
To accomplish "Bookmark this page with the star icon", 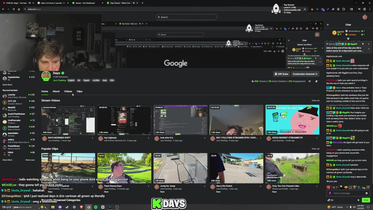I will [305, 9].
